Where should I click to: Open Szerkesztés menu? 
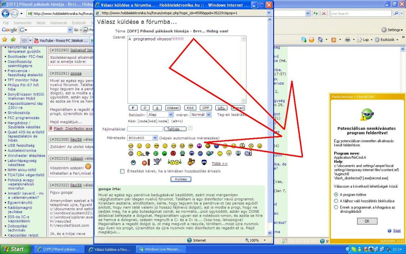click(x=22, y=23)
